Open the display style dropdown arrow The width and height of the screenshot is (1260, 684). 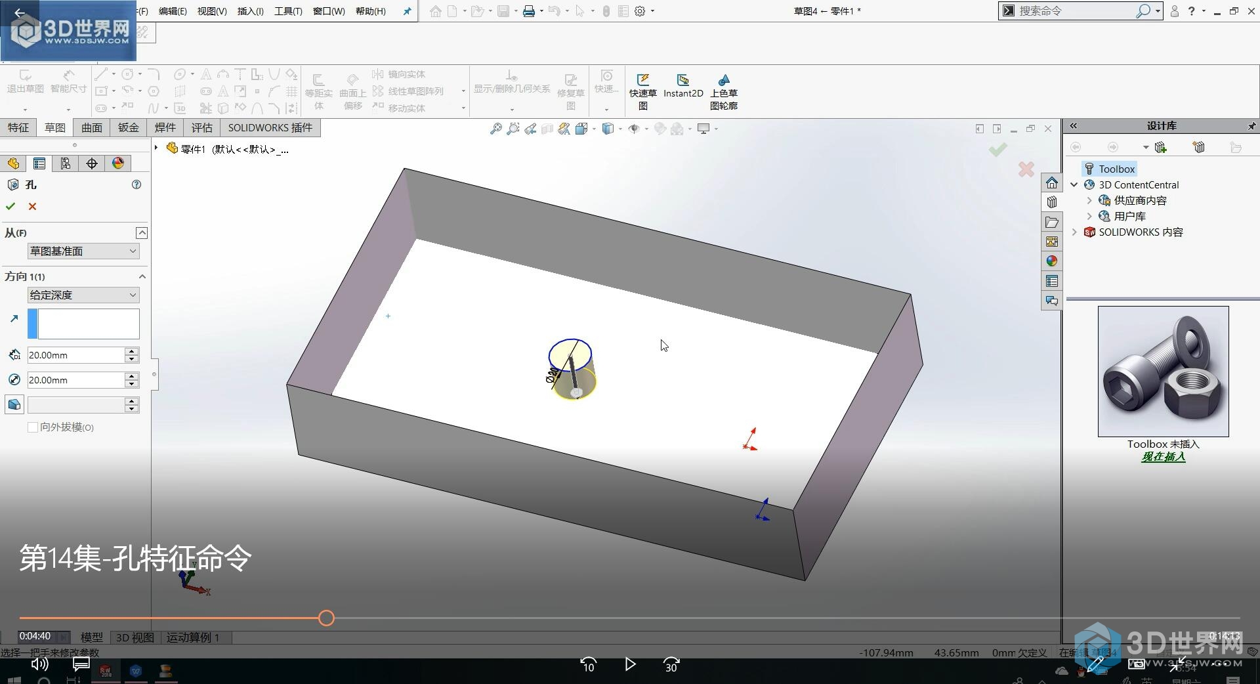point(620,129)
